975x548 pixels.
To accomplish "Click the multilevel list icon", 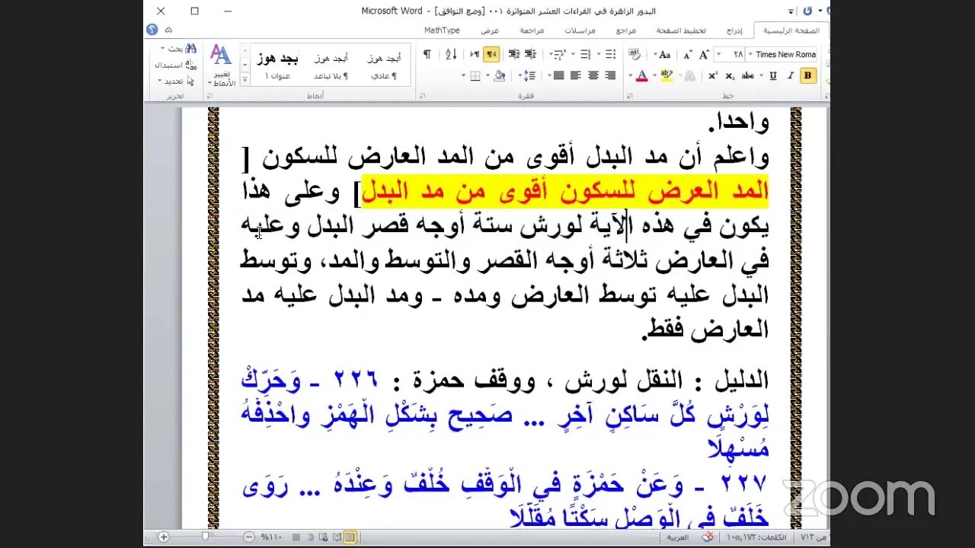I will 561,54.
